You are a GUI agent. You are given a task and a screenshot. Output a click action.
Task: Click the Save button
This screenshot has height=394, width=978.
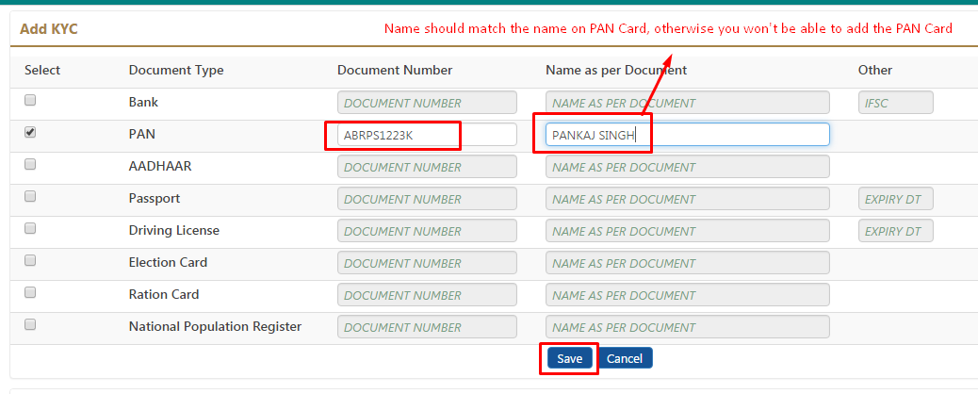point(569,358)
